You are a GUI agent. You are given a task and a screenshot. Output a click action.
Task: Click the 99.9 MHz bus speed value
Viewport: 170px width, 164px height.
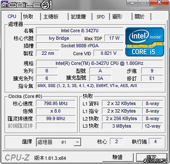point(56,118)
